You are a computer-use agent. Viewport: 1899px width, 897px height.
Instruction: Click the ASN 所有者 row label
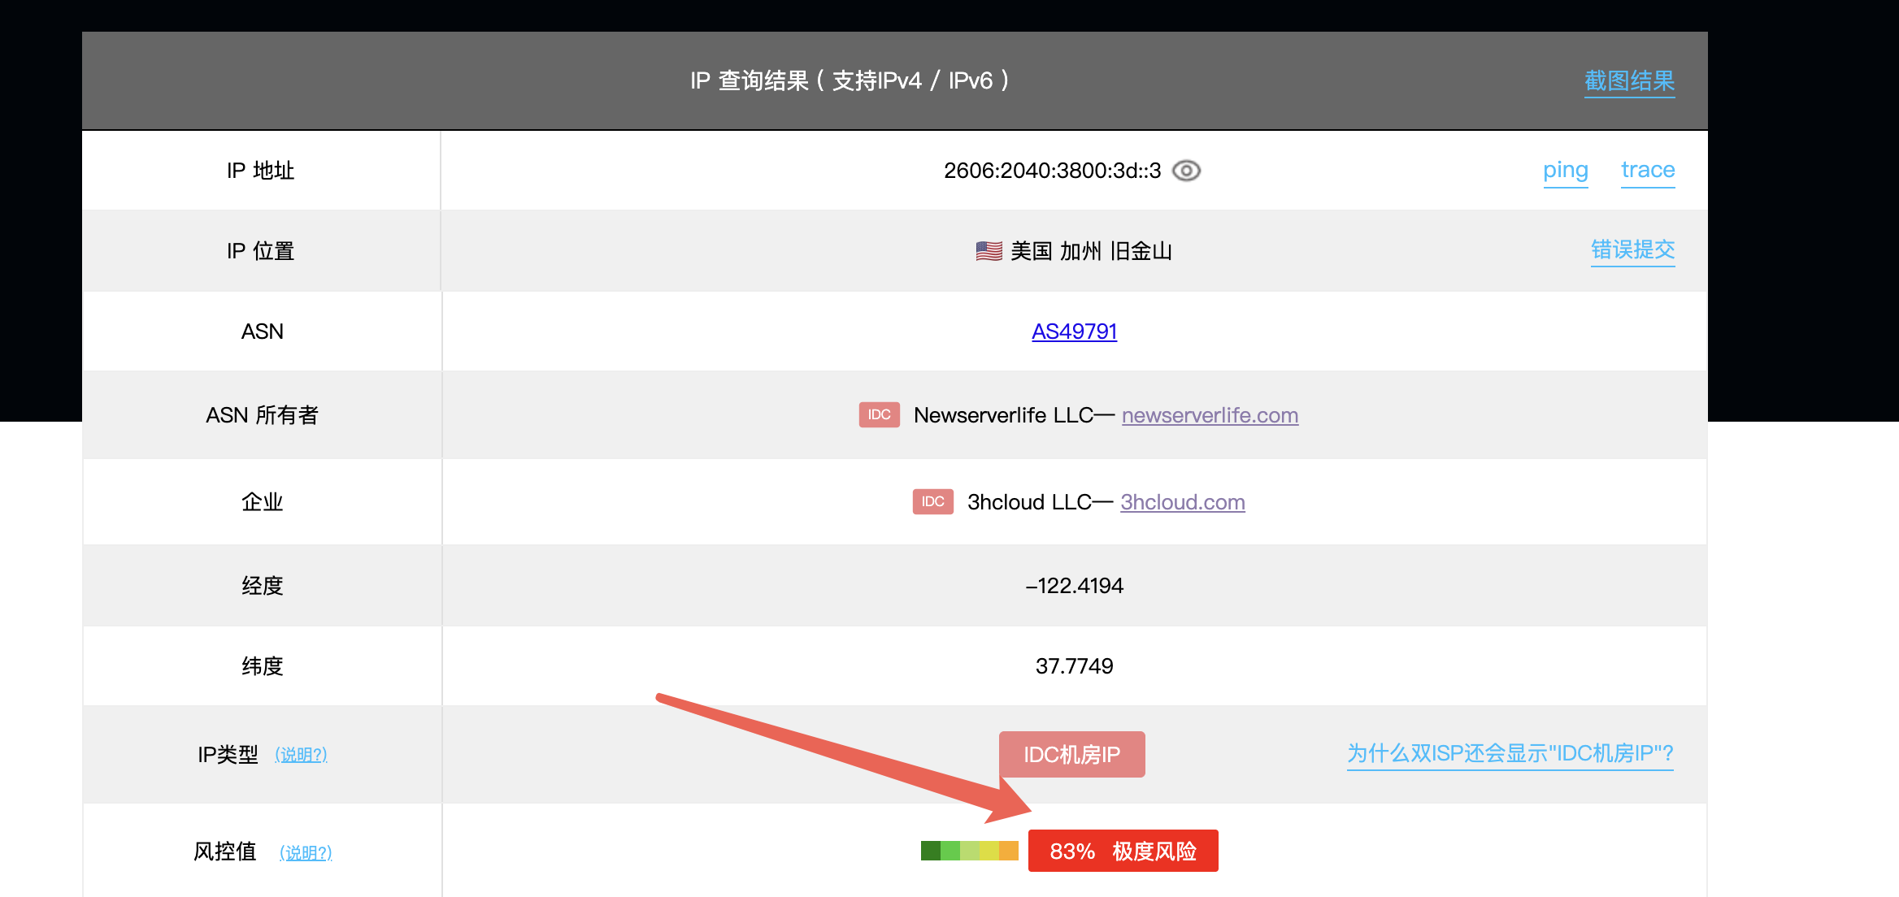tap(262, 415)
